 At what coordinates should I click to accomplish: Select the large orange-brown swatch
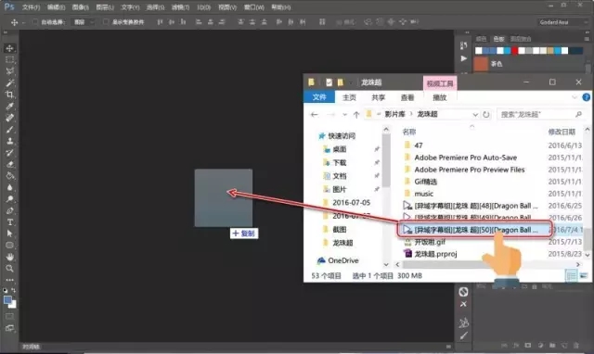(x=481, y=64)
